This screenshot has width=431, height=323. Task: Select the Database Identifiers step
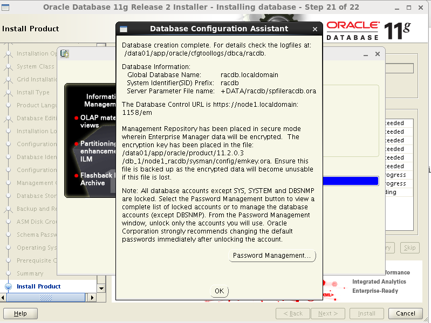pos(37,157)
